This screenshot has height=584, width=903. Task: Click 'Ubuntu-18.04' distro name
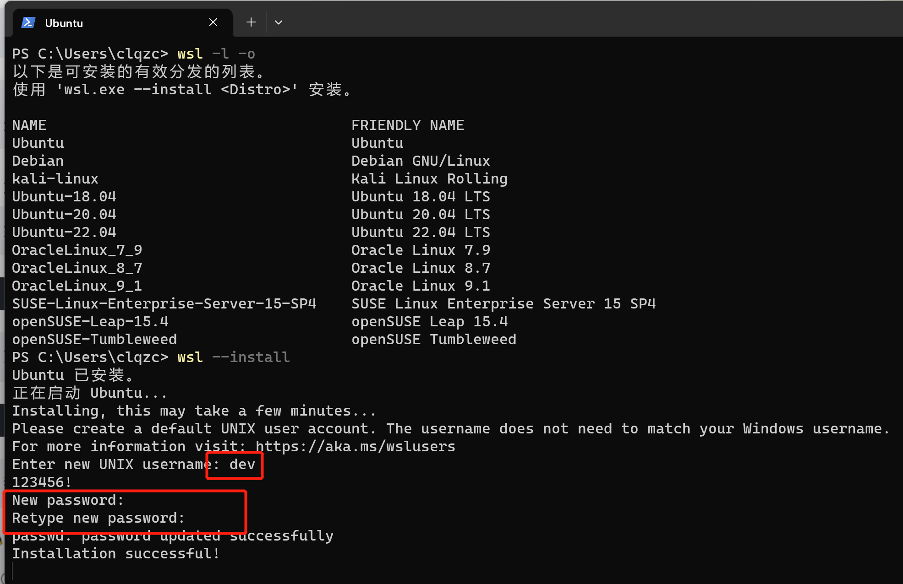(64, 196)
